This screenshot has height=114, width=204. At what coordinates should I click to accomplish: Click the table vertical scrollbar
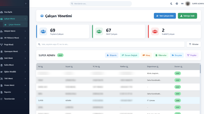(x=200, y=69)
